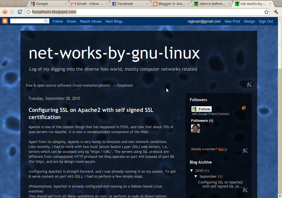
Task: Open the follower's avatar thumbnail
Action: point(196,128)
